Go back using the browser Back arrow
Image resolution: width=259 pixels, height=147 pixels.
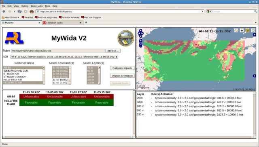point(4,11)
